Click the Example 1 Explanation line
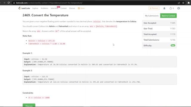The width and height of the screenshot is (191, 107). (x=81, y=64)
